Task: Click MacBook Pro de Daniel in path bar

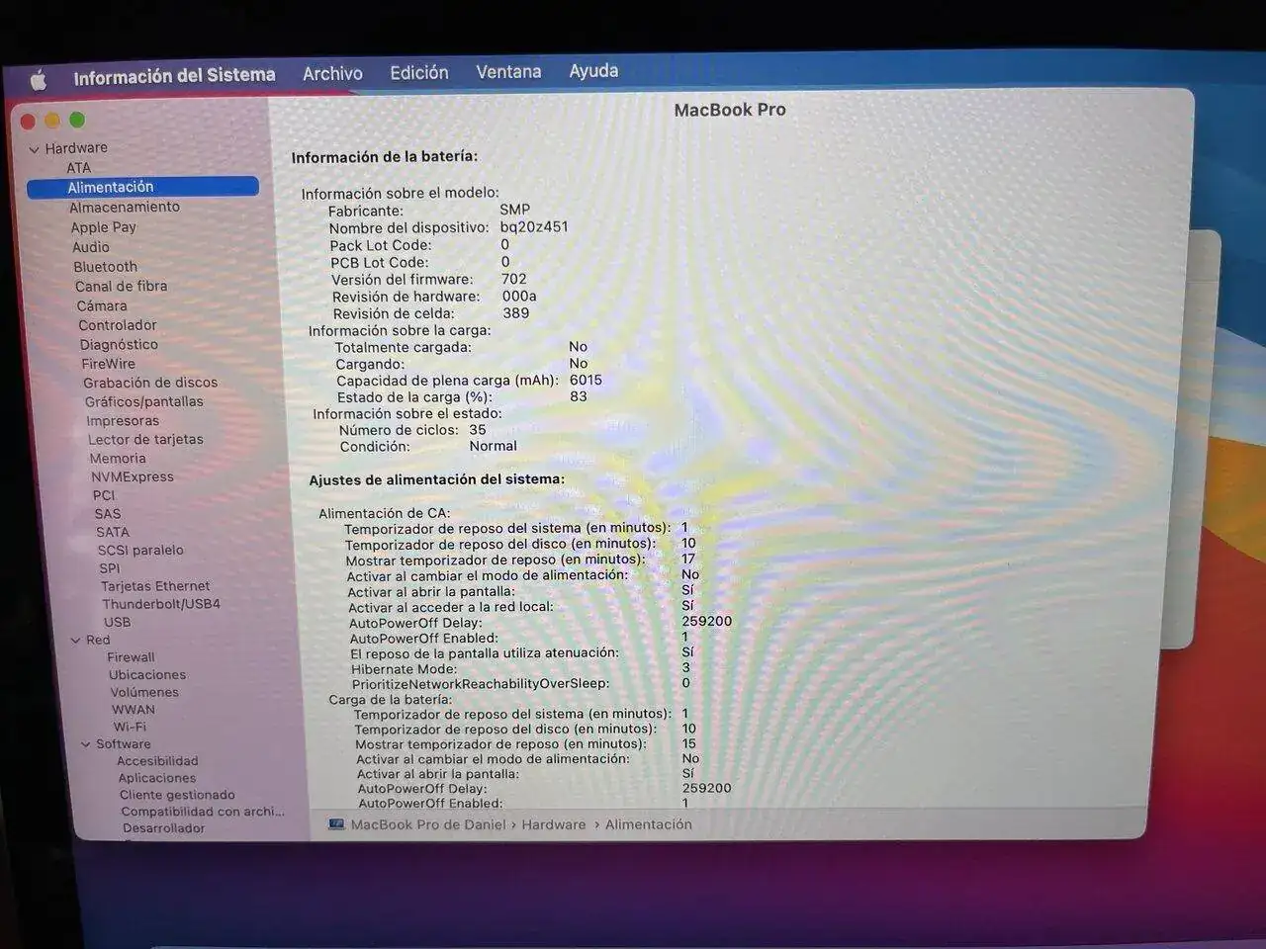Action: pos(427,824)
